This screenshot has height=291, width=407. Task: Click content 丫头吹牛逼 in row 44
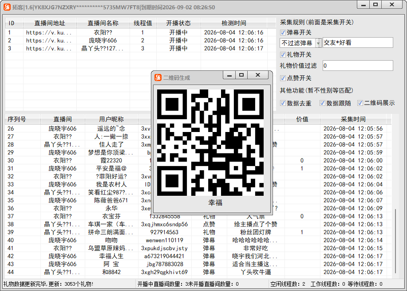coord(256,272)
